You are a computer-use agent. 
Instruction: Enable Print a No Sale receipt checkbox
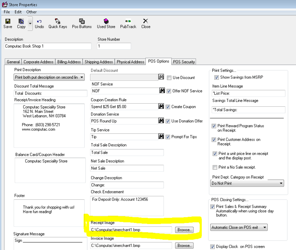(215, 167)
